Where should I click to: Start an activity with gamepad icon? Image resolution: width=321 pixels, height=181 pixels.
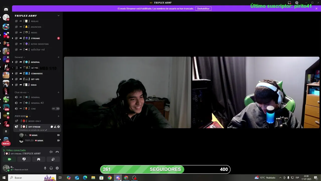[39, 159]
